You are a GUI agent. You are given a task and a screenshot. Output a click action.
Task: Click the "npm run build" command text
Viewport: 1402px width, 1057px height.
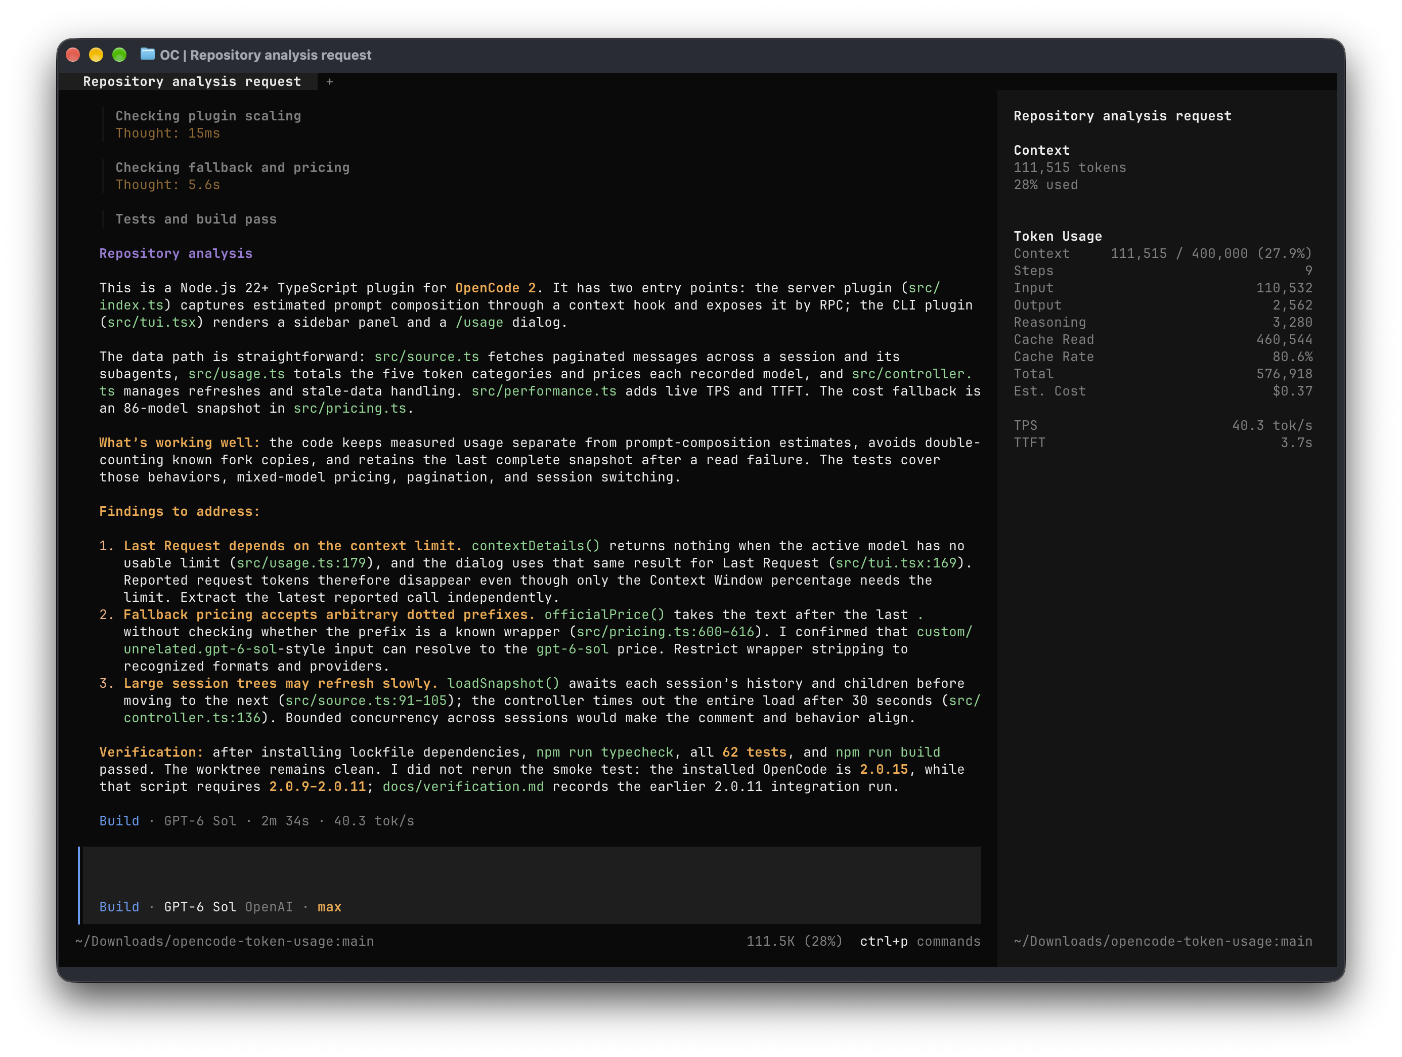click(887, 752)
